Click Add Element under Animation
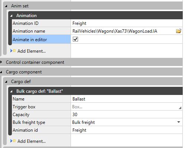Screen dimensions: 185x148 click(x=32, y=51)
